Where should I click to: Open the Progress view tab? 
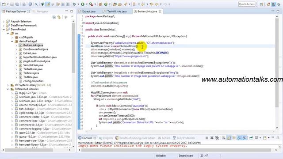click(x=106, y=138)
